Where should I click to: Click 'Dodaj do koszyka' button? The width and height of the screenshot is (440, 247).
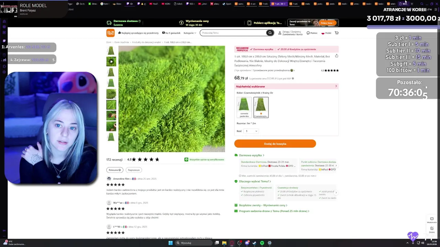(275, 144)
